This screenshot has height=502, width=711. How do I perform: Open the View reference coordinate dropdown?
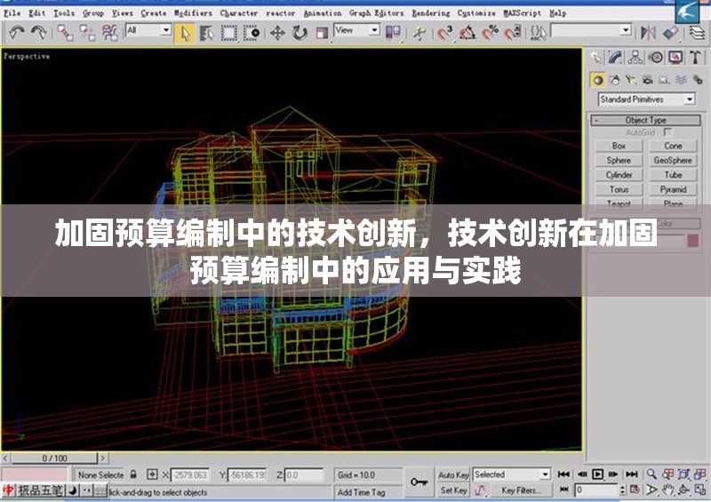click(x=355, y=31)
